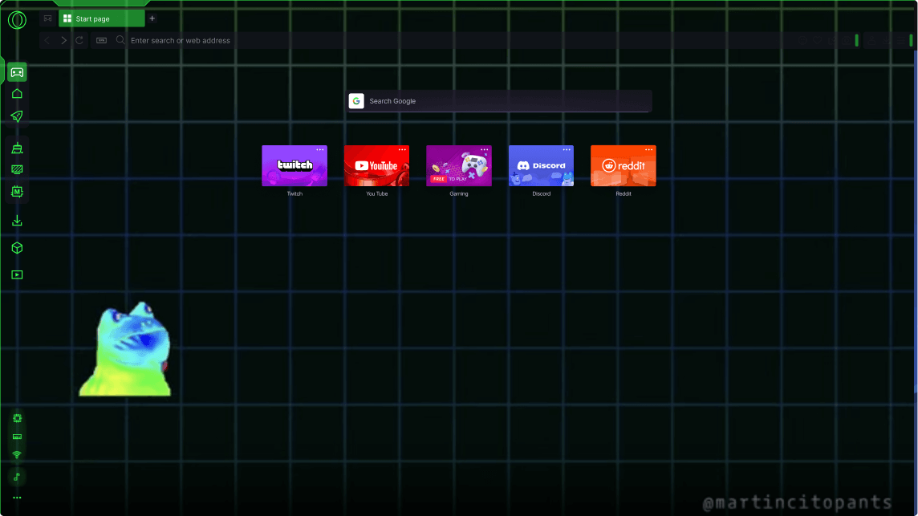Open the Gaming speed dial tile
The width and height of the screenshot is (918, 516).
(459, 166)
